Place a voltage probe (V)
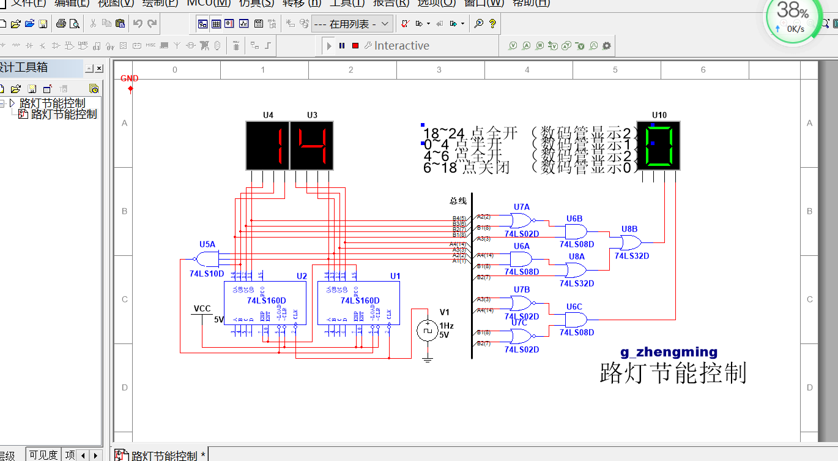The height and width of the screenshot is (461, 838). pyautogui.click(x=513, y=46)
